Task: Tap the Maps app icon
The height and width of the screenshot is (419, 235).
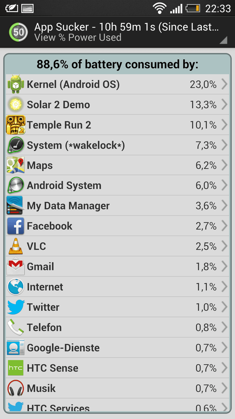Action: 16,165
